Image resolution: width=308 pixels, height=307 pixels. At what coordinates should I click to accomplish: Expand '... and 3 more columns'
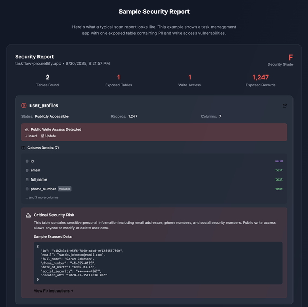point(42,197)
